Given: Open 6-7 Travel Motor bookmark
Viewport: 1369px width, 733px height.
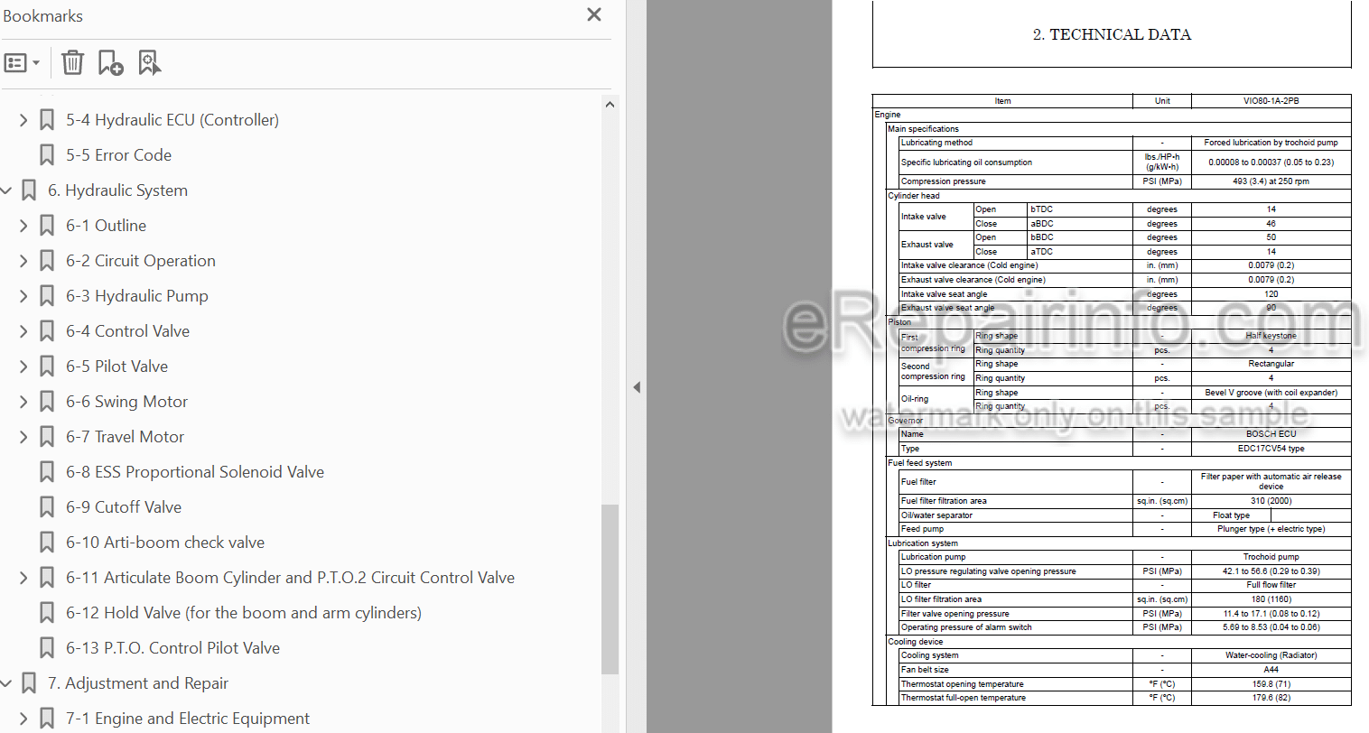Looking at the screenshot, I should 125,437.
